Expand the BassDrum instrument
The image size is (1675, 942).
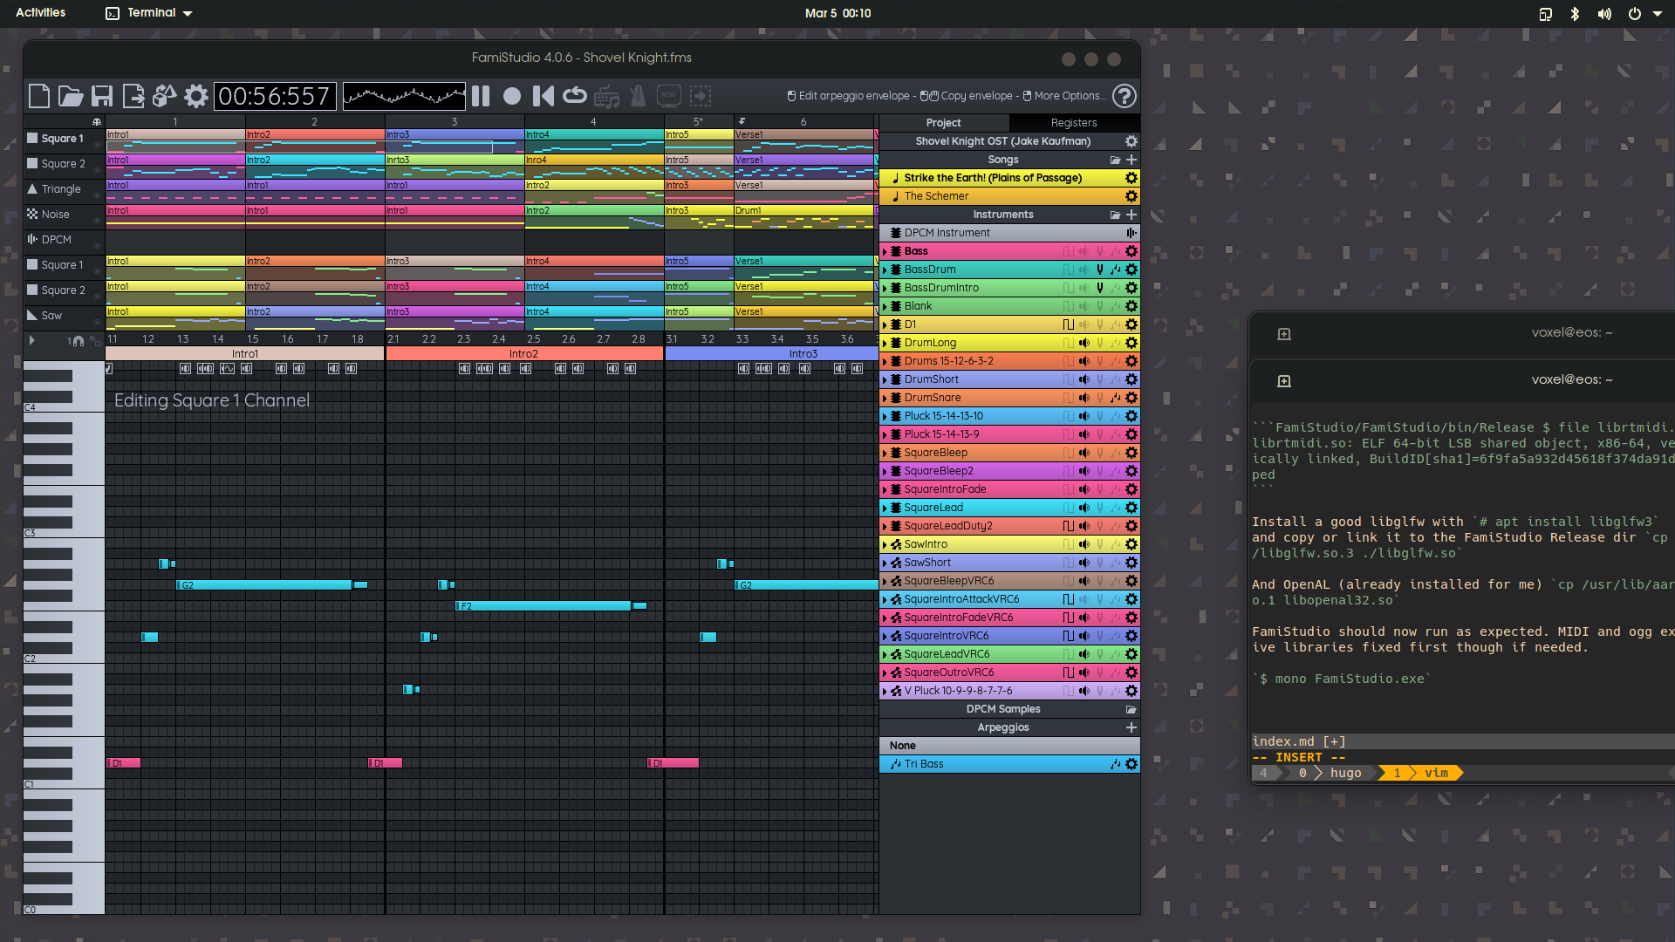[885, 270]
